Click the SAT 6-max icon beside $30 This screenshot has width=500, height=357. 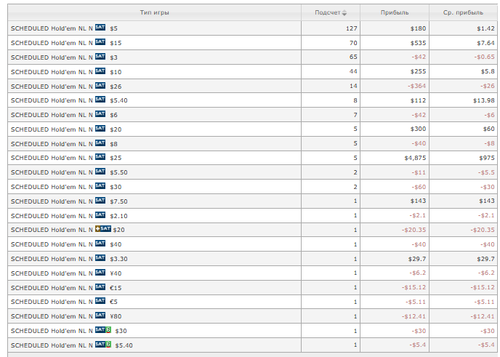(x=103, y=330)
